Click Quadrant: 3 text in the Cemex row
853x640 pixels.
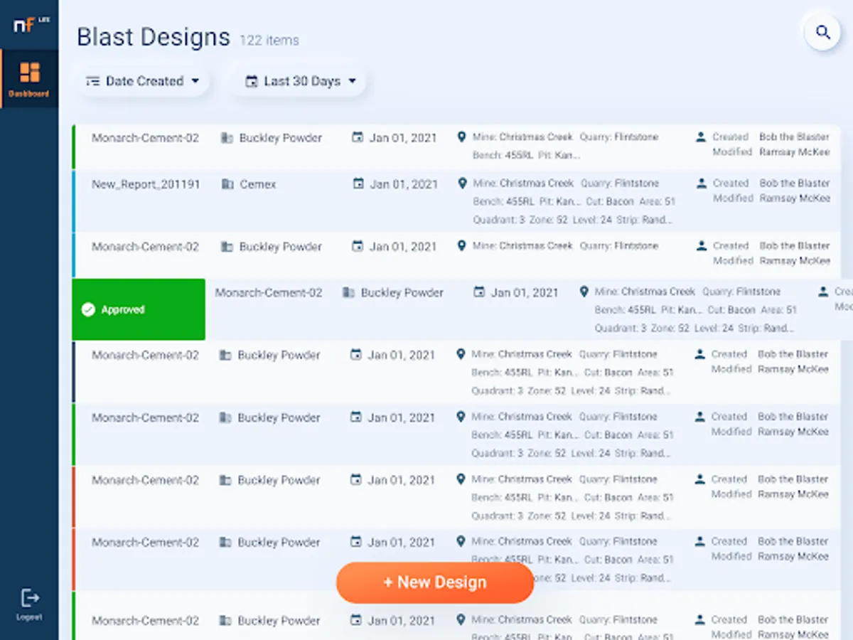tap(499, 220)
